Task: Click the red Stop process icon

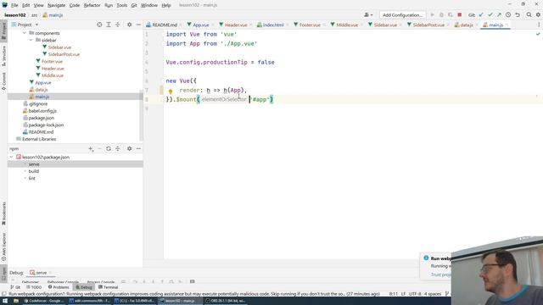Action: [460, 15]
